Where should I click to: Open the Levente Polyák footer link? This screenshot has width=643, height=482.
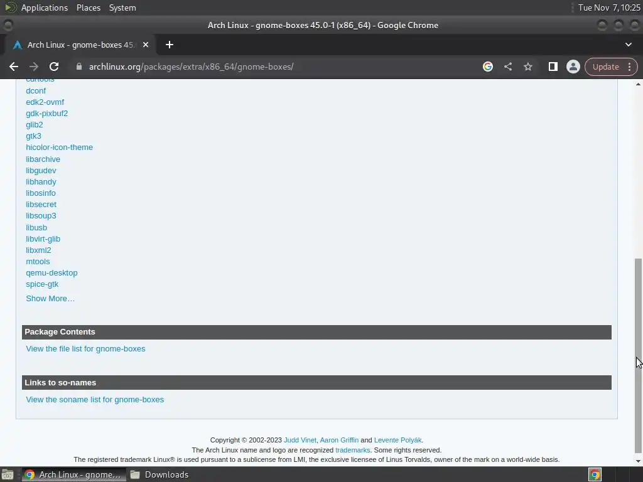[x=397, y=440]
